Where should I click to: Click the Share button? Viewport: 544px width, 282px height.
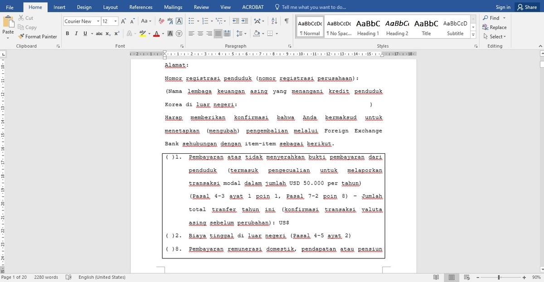click(527, 7)
